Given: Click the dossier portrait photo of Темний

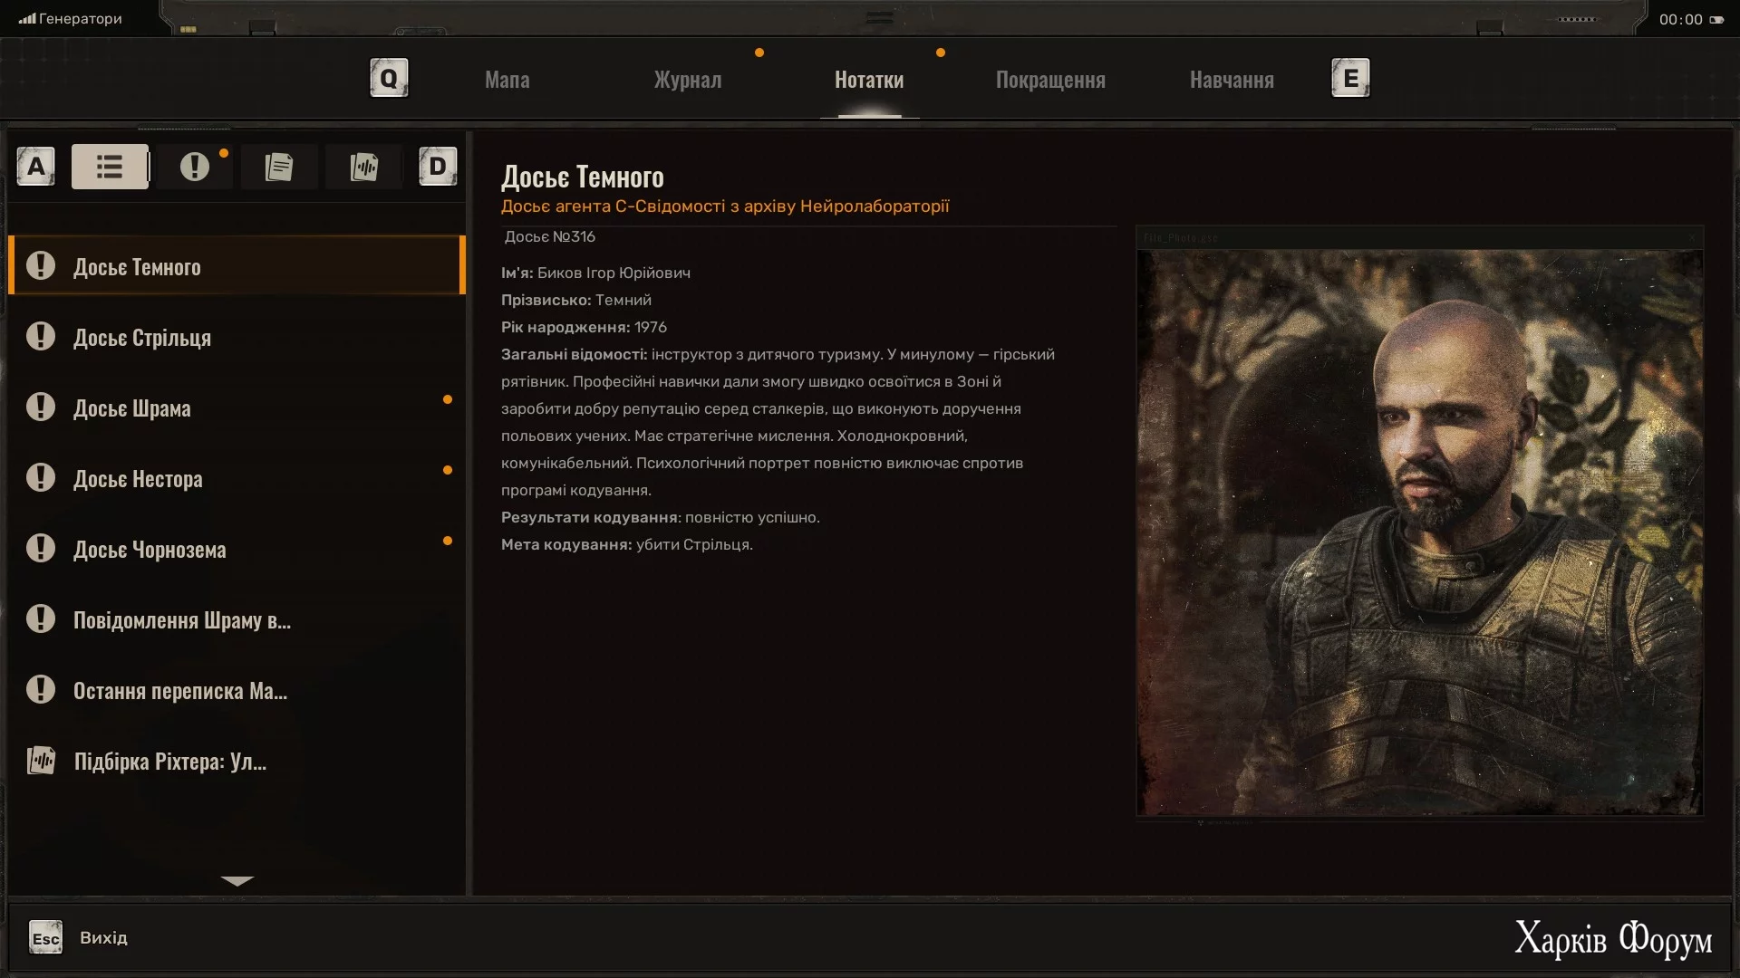Looking at the screenshot, I should (1419, 532).
